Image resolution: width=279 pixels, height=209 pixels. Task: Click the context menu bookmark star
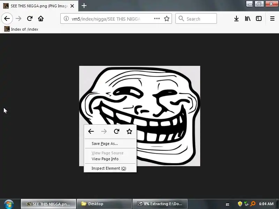[129, 131]
